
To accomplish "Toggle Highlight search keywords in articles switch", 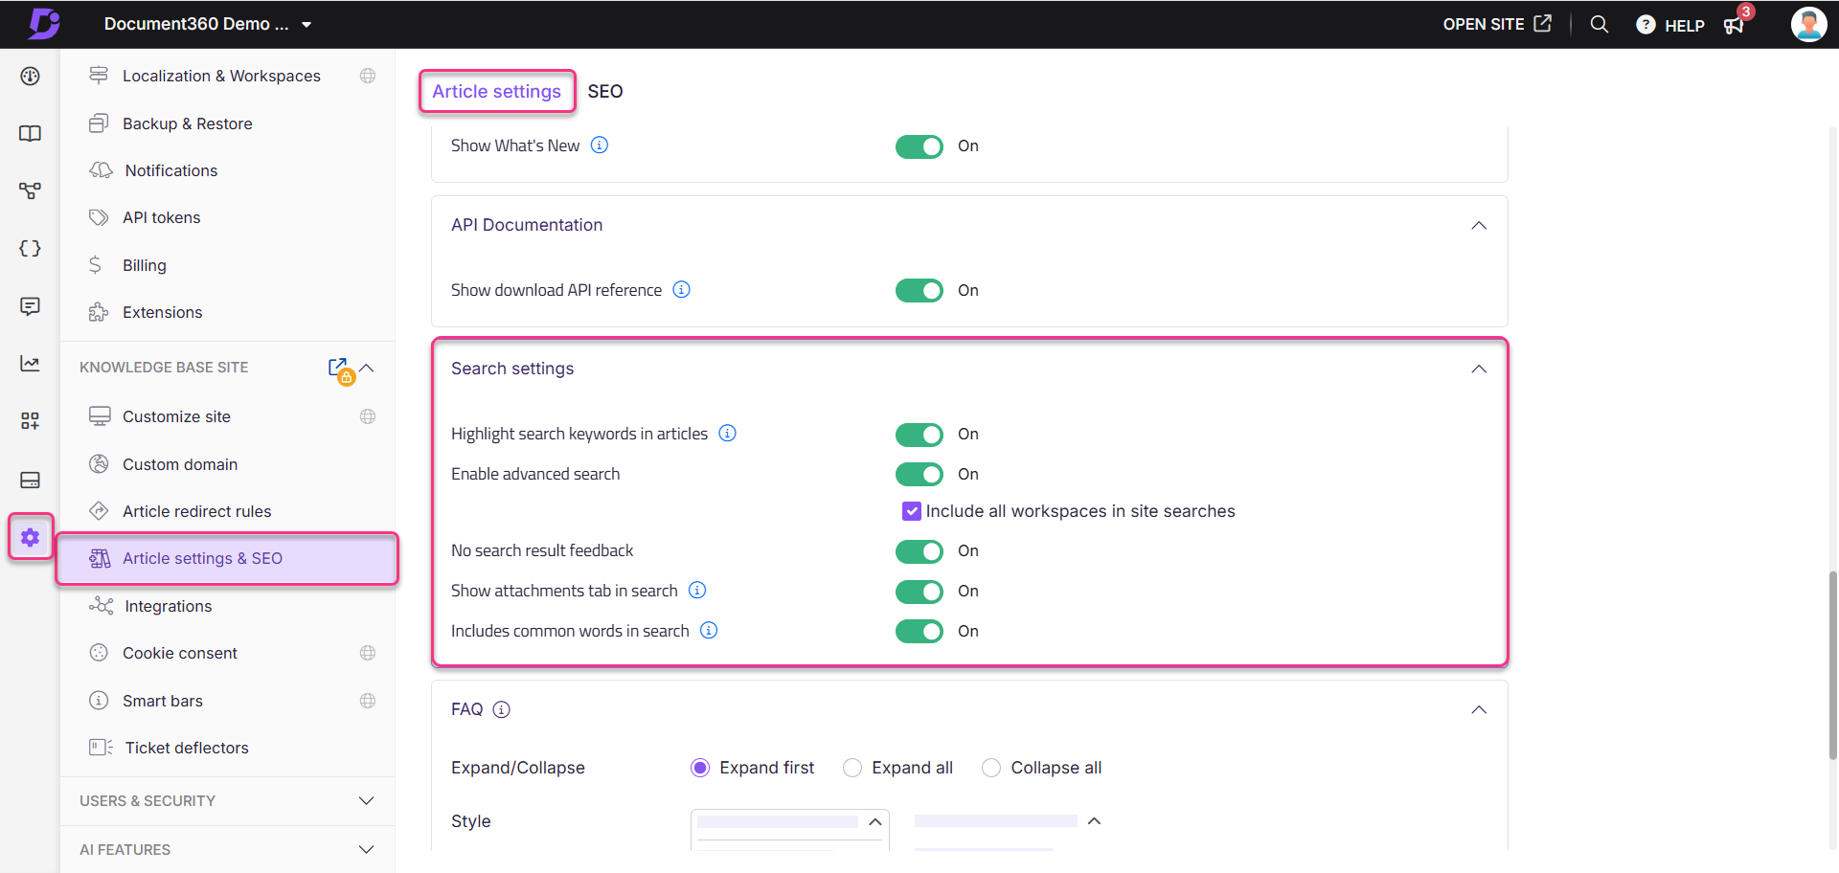I will click(x=919, y=435).
